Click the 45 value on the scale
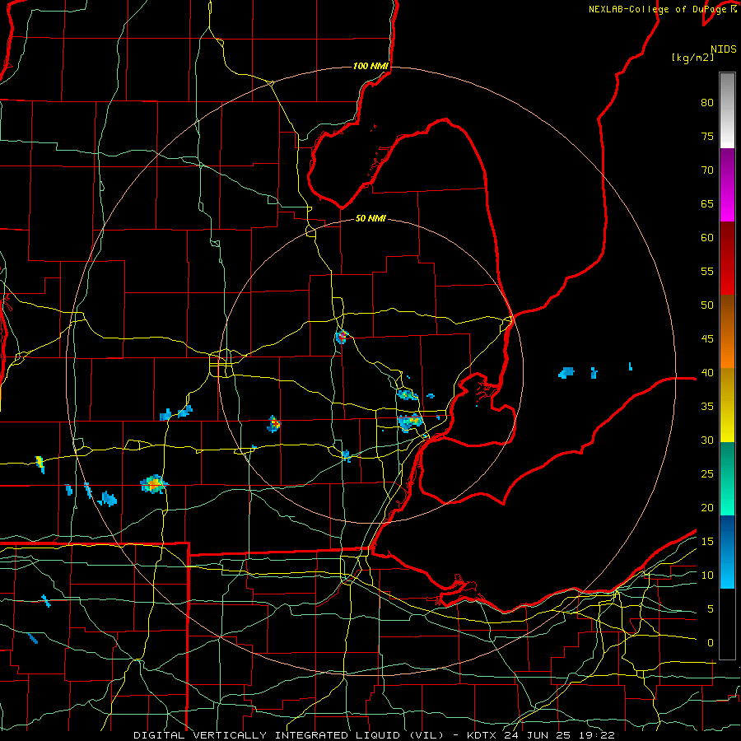 click(x=707, y=339)
